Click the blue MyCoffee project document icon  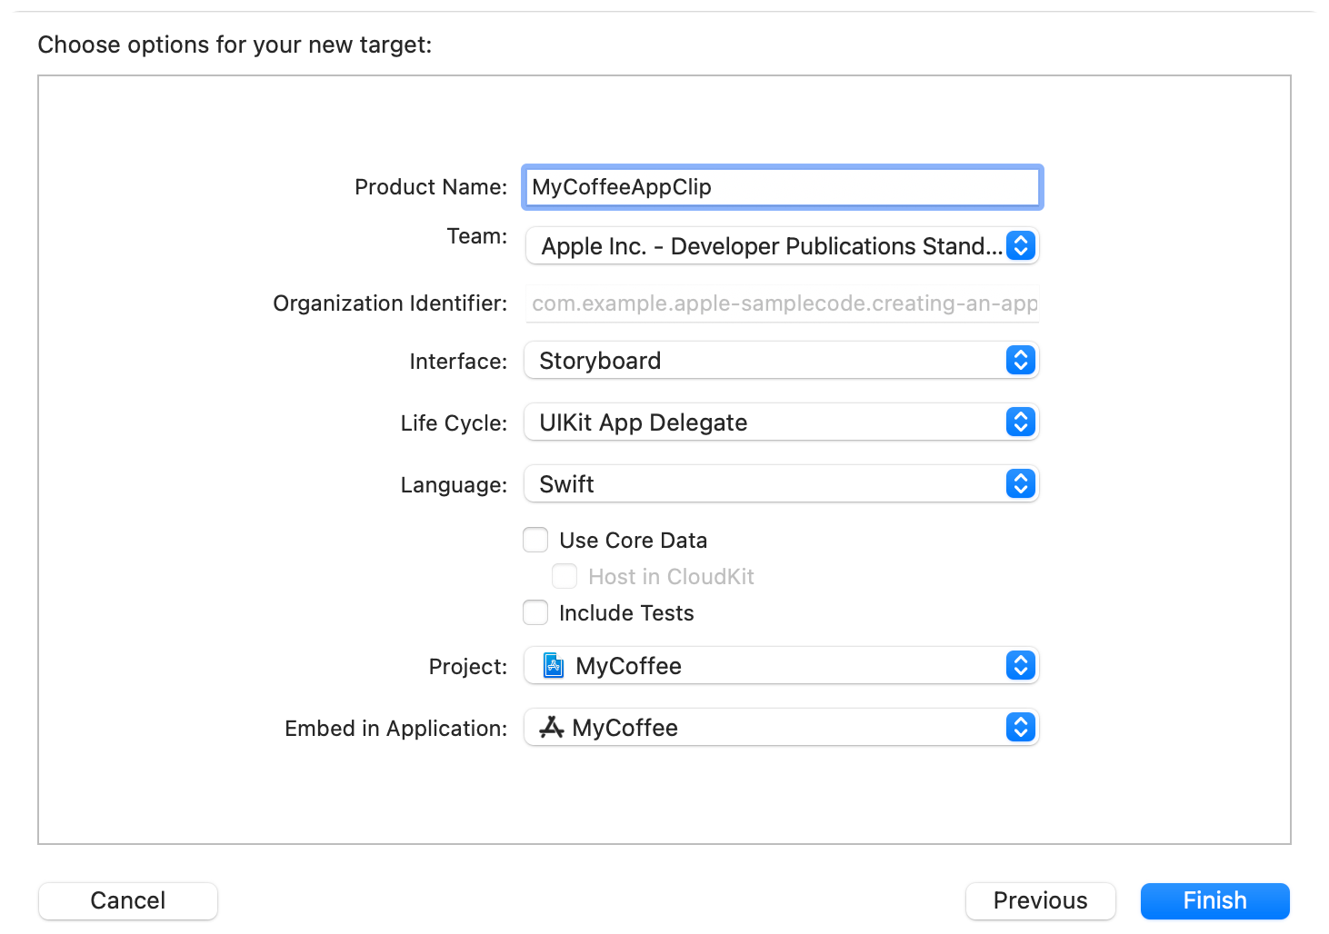553,665
